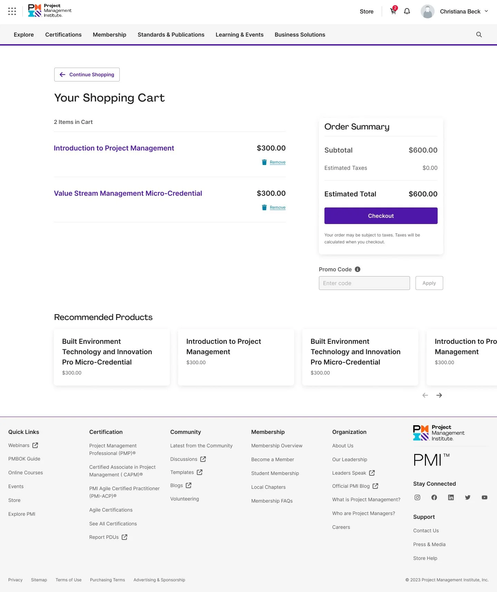The image size is (497, 592).
Task: Open the Business Solutions menu
Action: pyautogui.click(x=300, y=35)
